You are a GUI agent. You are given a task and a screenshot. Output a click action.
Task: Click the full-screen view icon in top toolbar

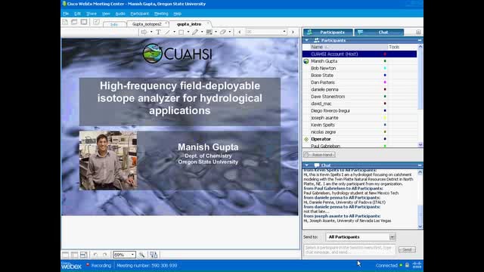pyautogui.click(x=84, y=22)
